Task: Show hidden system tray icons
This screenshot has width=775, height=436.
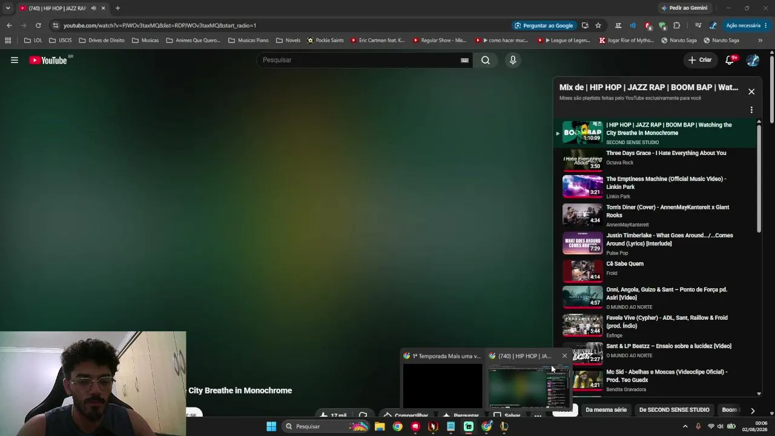Action: [685, 426]
